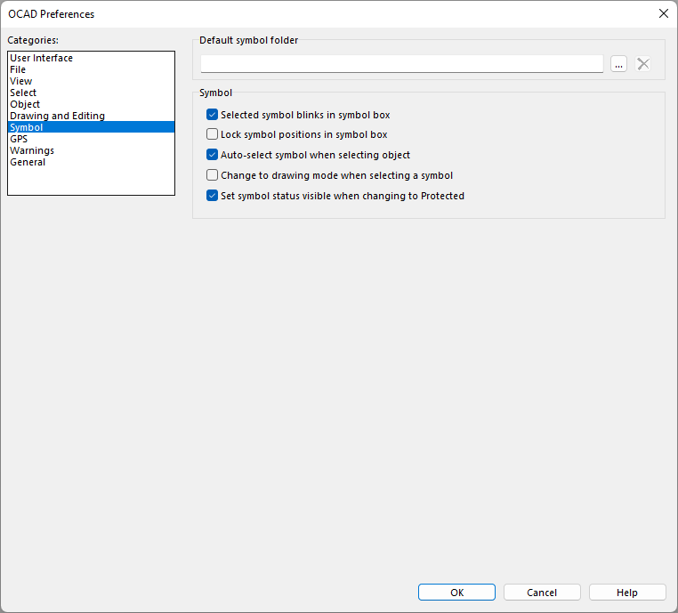Clear the default symbol folder path
Viewport: 678px width, 613px height.
(643, 64)
